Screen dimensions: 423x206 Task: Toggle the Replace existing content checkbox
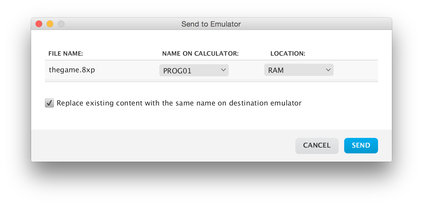49,103
